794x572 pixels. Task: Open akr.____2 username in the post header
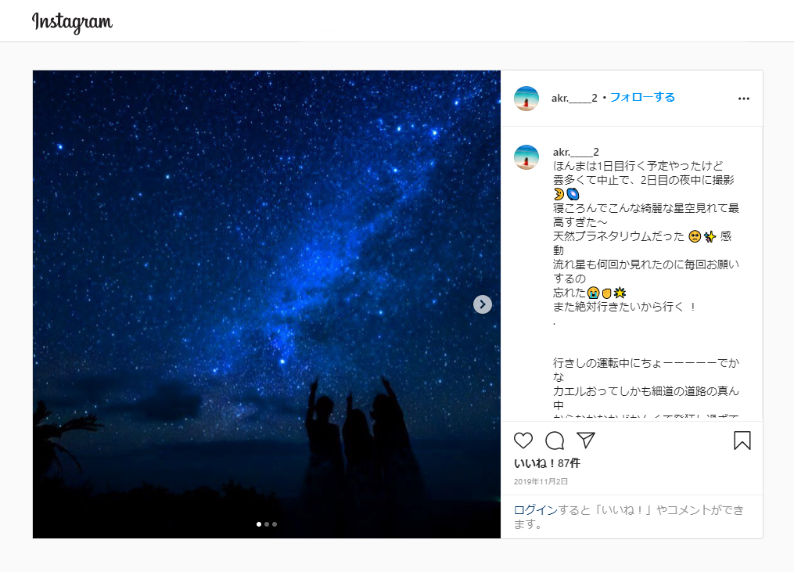point(574,98)
